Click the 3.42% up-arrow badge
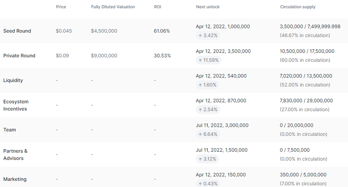Viewport: 348px width, 187px height. tap(208, 36)
